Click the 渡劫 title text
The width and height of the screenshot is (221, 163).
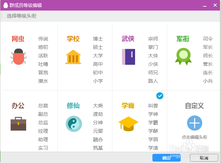coord(98,114)
